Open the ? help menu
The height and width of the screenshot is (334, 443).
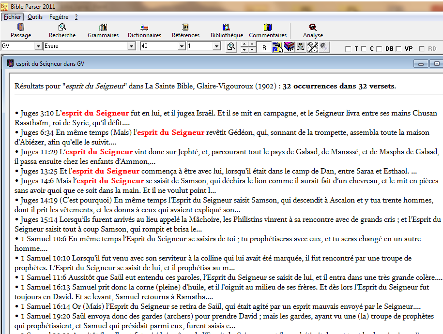[x=76, y=17]
